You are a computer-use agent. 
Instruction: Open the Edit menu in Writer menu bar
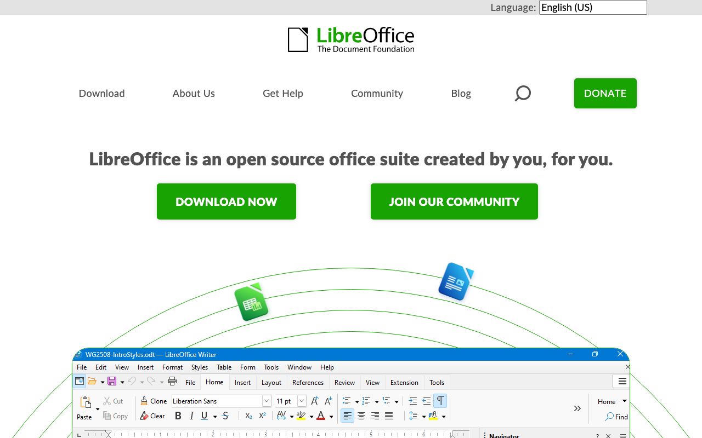tap(101, 367)
